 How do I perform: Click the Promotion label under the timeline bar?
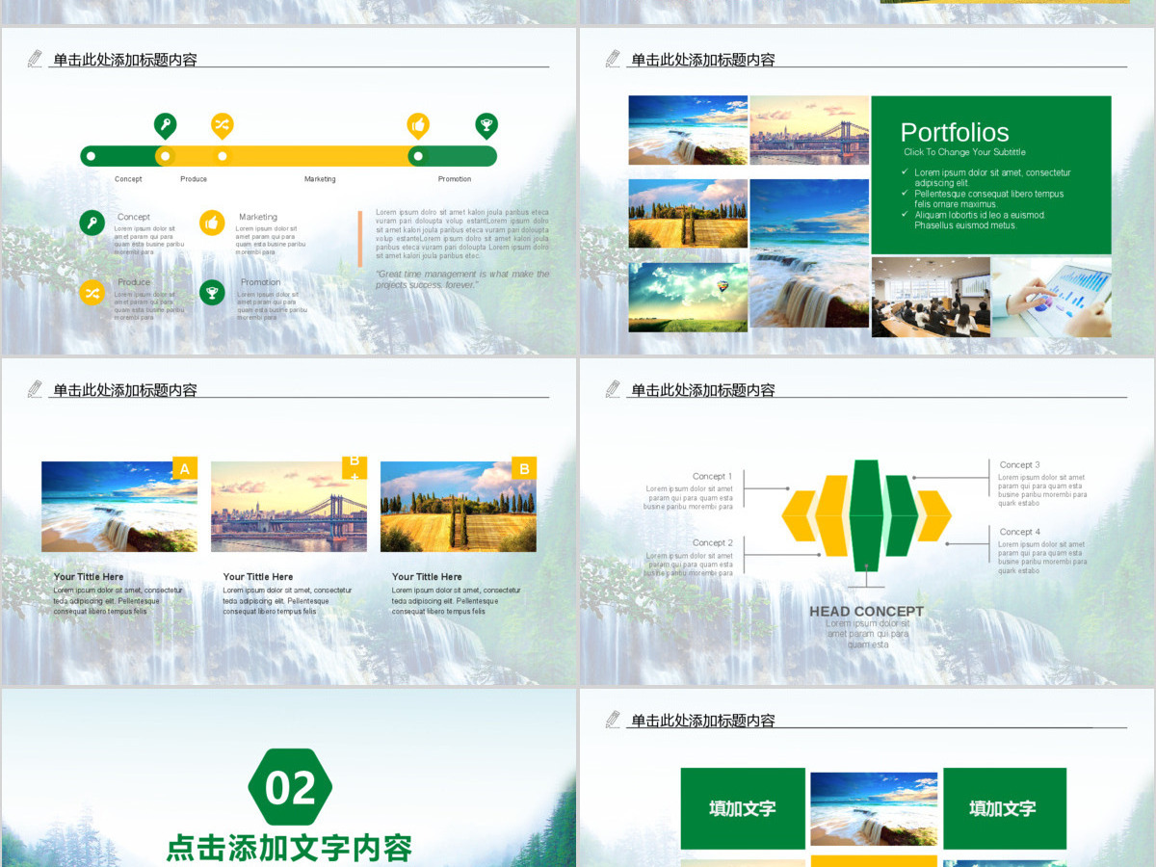pyautogui.click(x=455, y=179)
